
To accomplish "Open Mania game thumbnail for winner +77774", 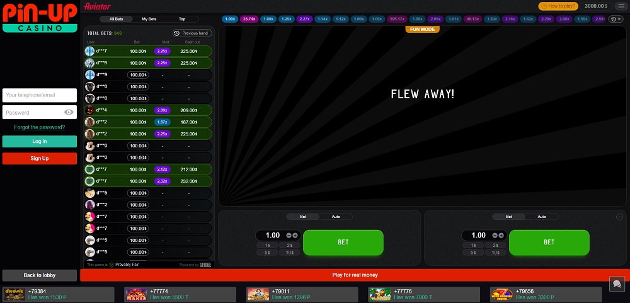I will pyautogui.click(x=137, y=295).
